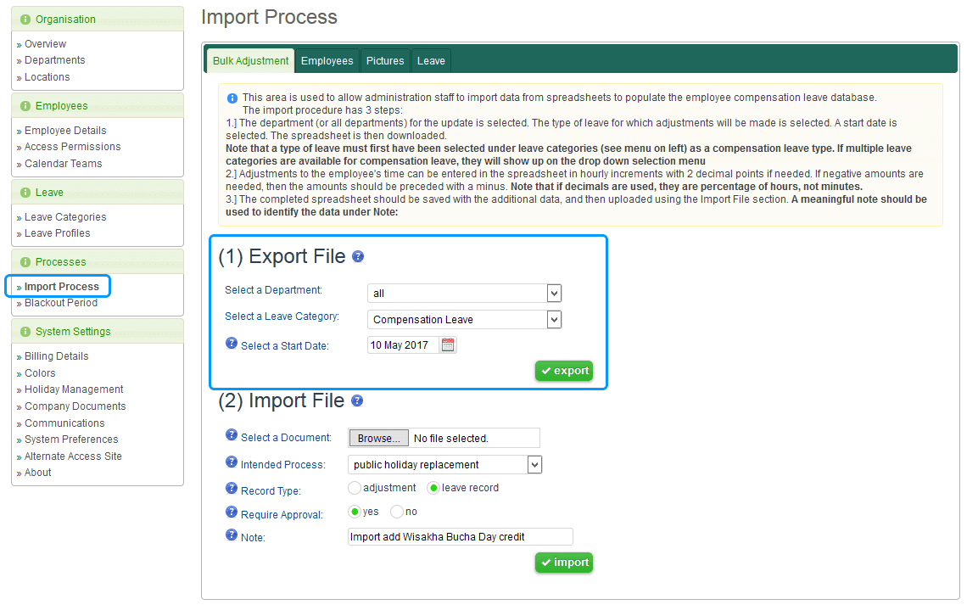The image size is (978, 616).
Task: Switch to the Pictures tab
Action: click(385, 60)
